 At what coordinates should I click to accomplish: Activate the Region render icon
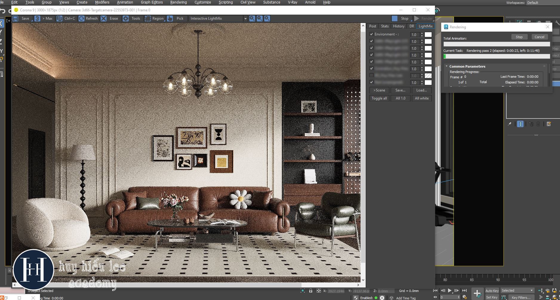coord(147,18)
